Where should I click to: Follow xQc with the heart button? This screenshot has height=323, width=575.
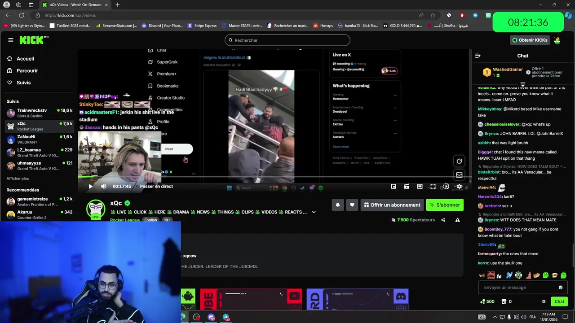[x=352, y=205]
